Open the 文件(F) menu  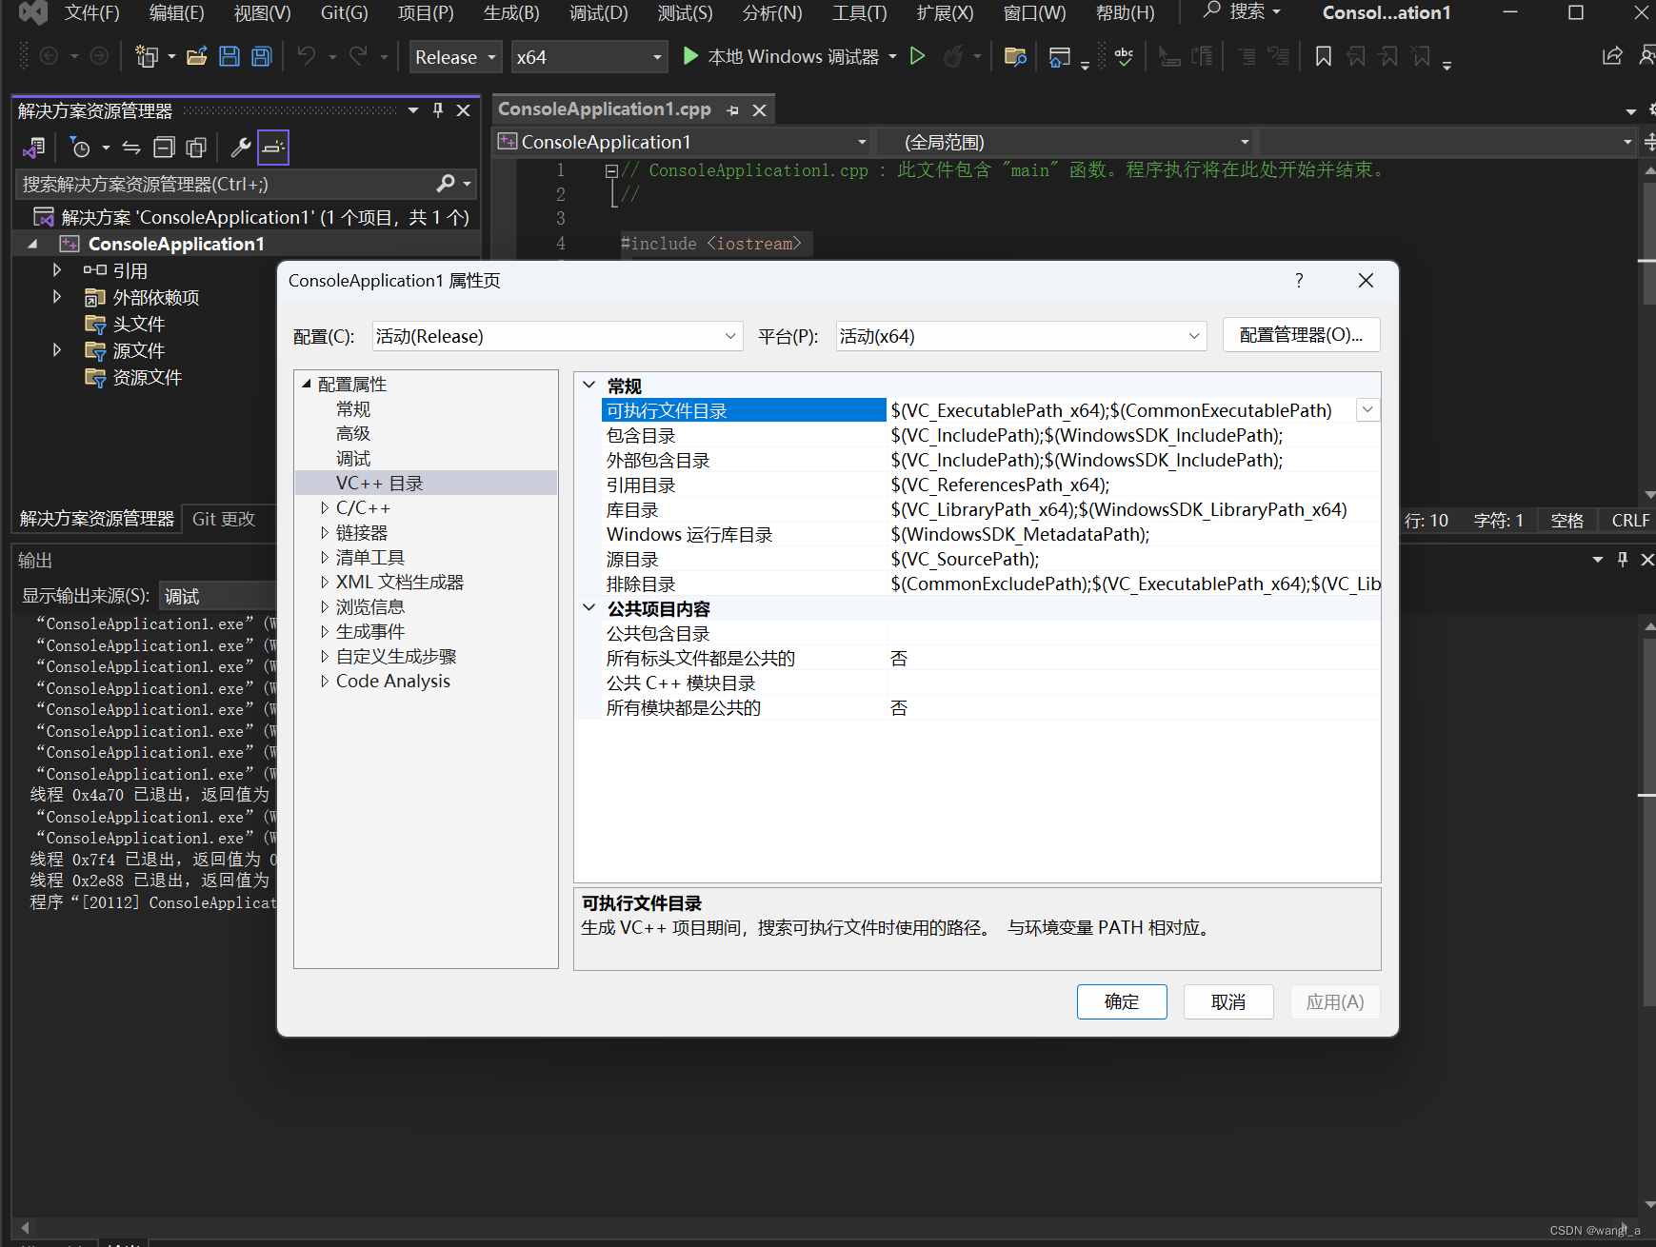91,12
